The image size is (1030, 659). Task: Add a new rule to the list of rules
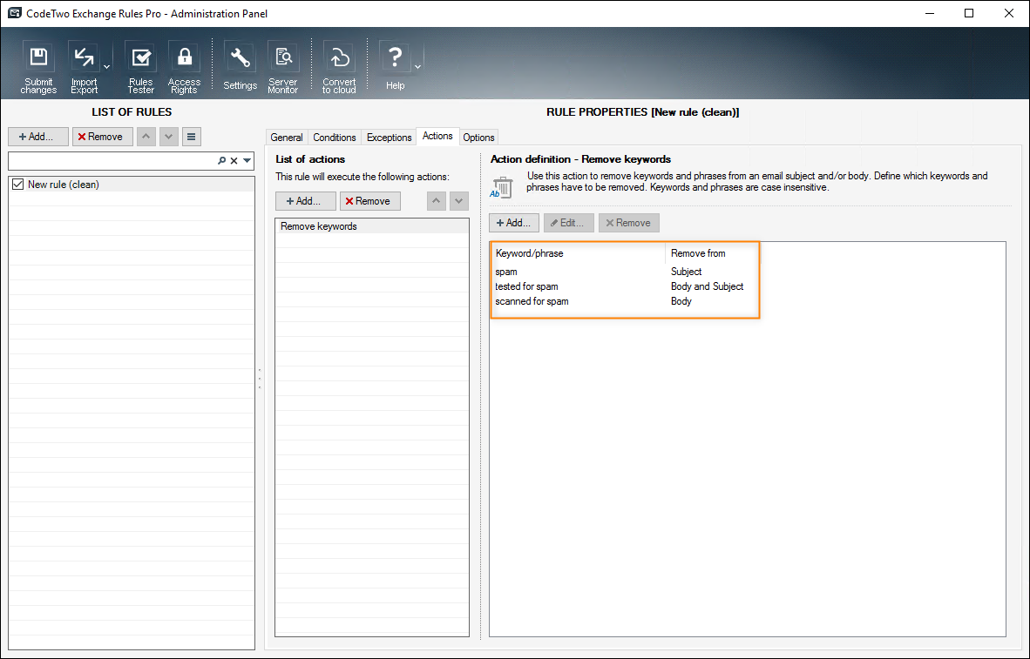[38, 137]
